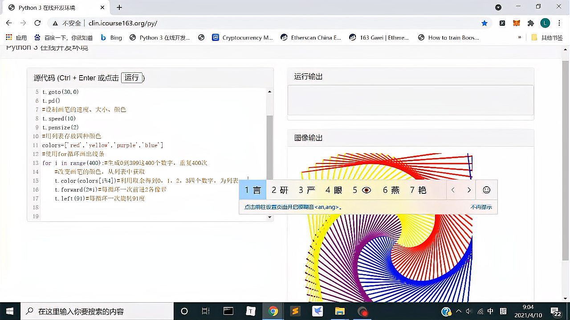Click code line t.left(91)
Image resolution: width=570 pixels, height=320 pixels.
point(100,199)
